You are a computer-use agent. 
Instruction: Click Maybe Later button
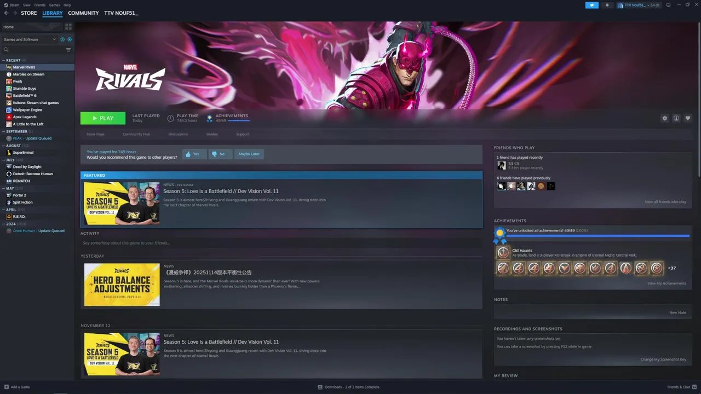coord(249,154)
